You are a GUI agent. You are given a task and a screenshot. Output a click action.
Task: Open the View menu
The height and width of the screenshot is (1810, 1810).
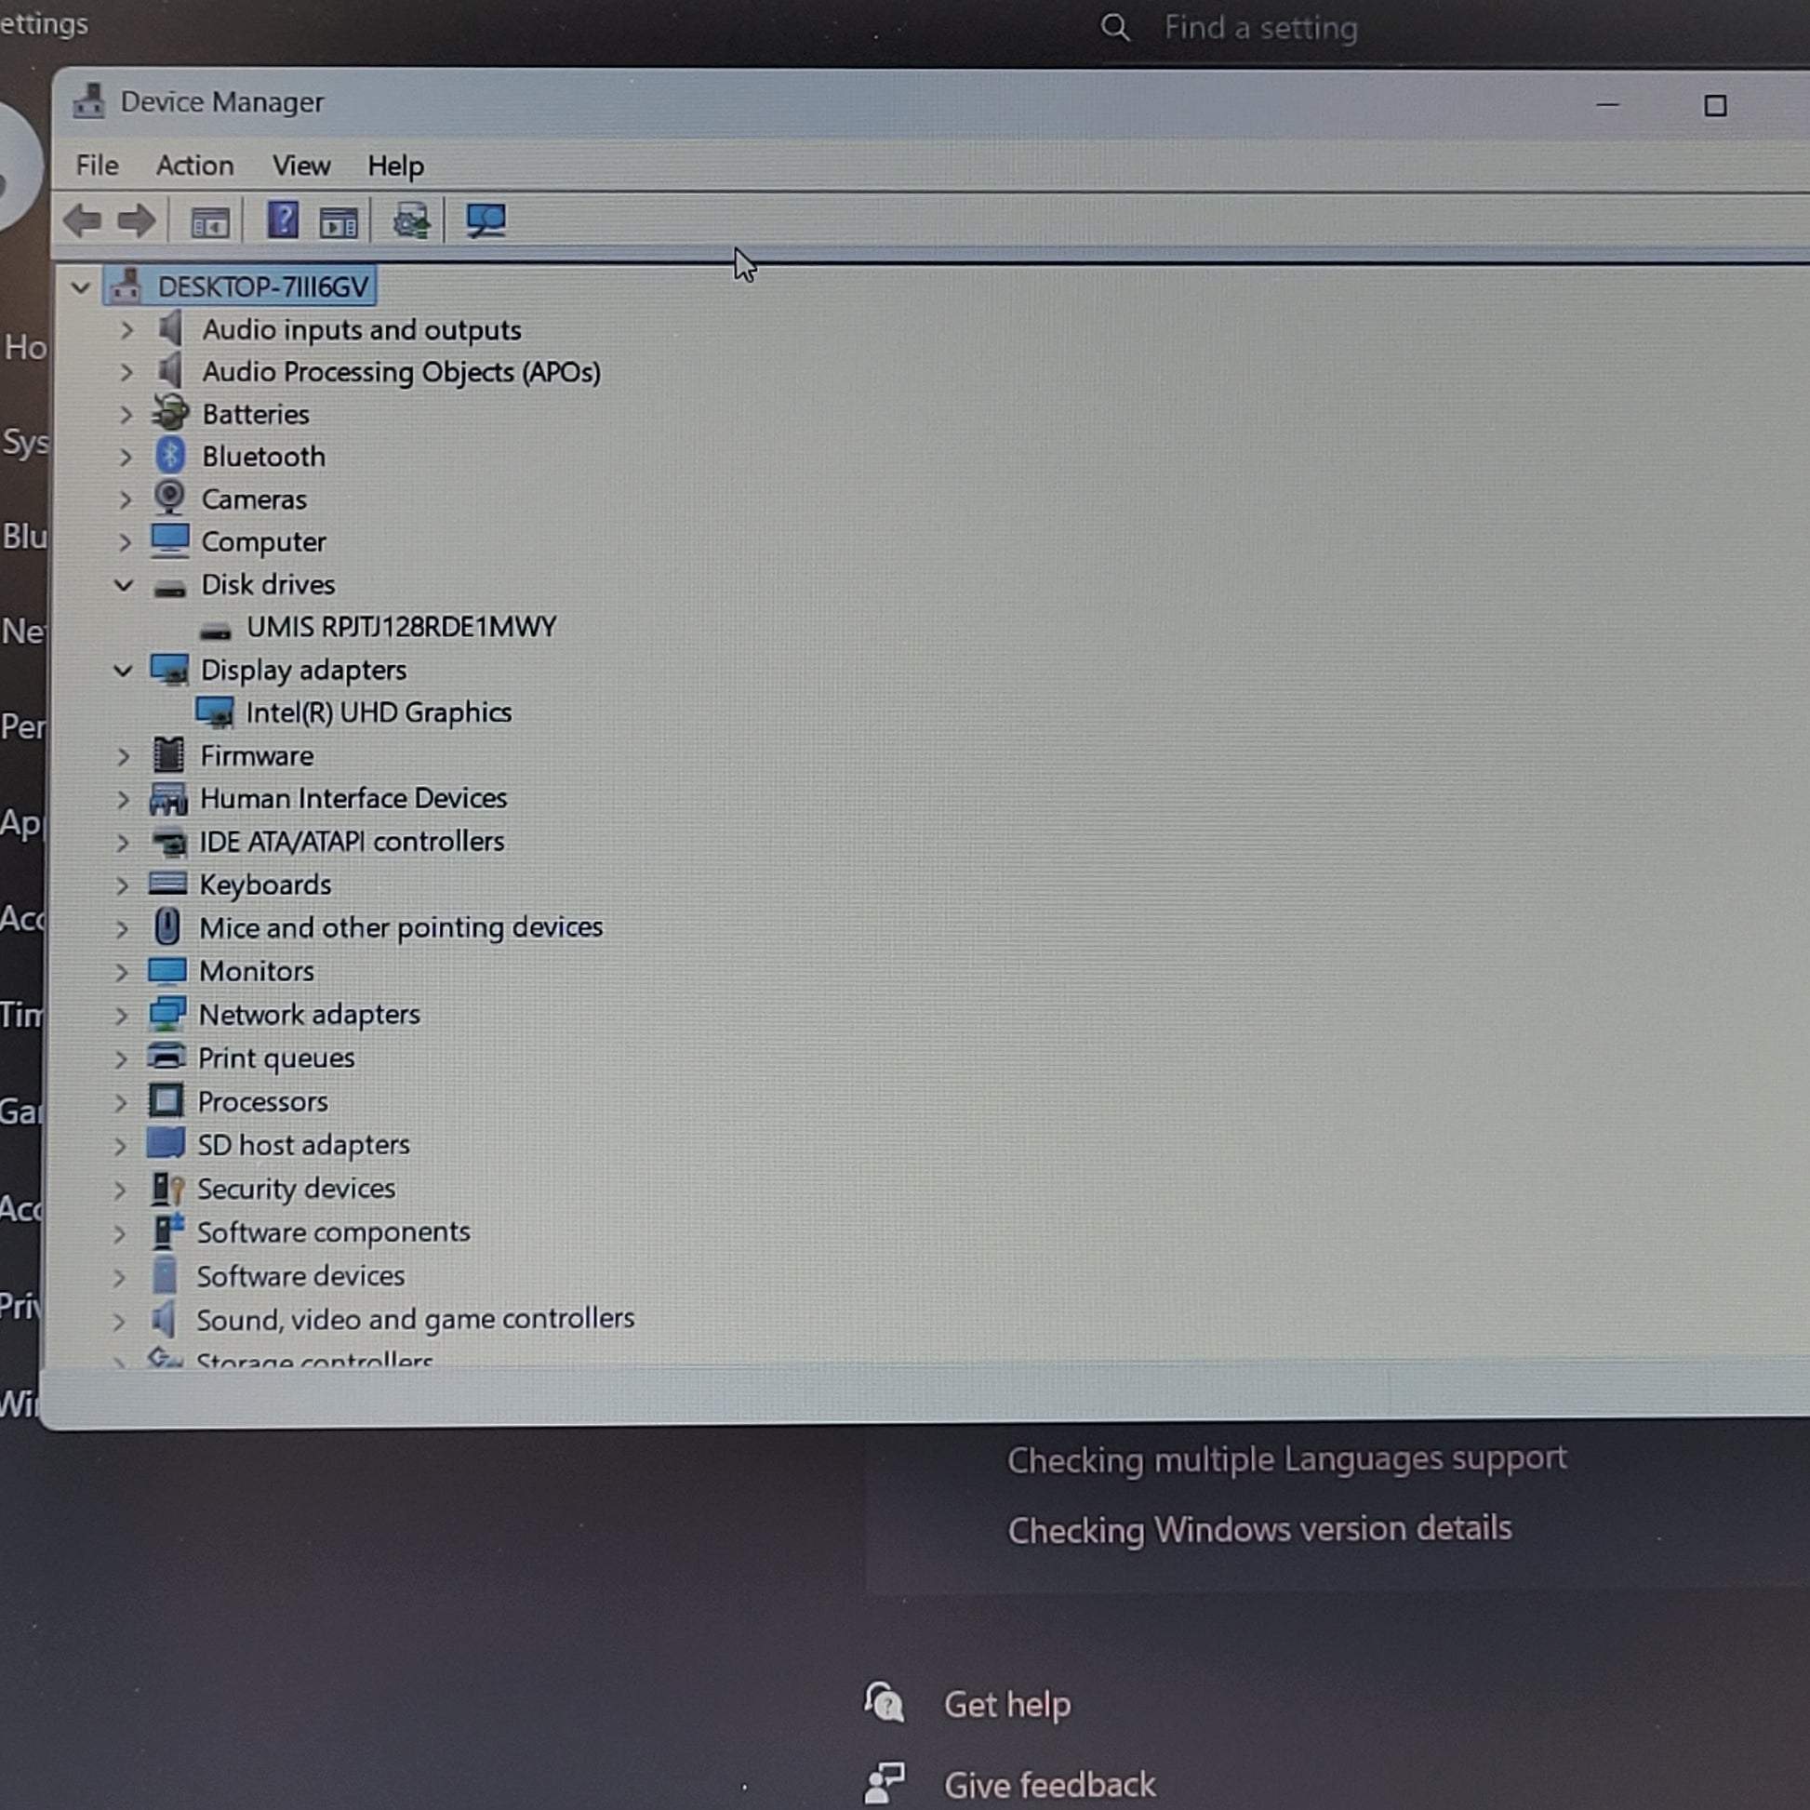(x=300, y=166)
